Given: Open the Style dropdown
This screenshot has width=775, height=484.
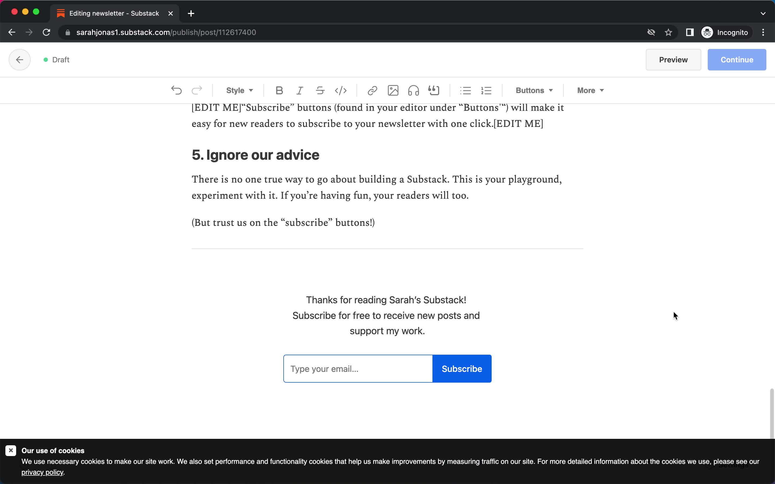Looking at the screenshot, I should tap(239, 91).
